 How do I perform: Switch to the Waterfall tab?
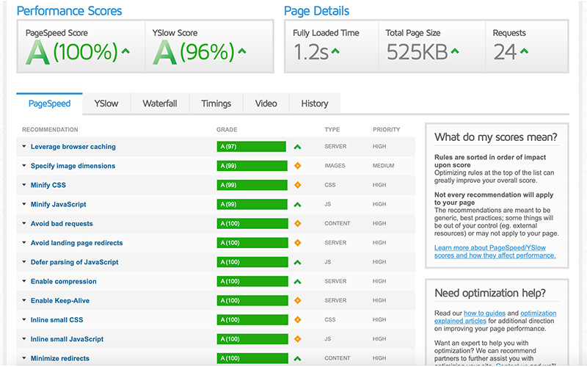coord(159,103)
